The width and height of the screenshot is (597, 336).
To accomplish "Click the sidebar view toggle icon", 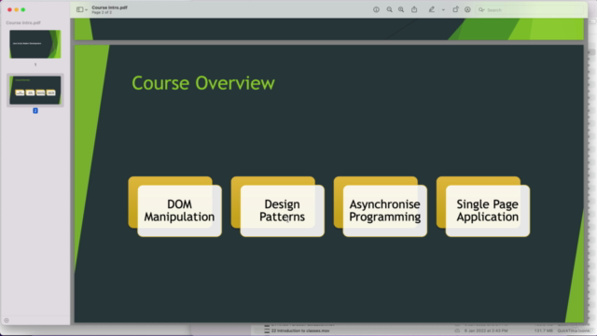I will pyautogui.click(x=79, y=9).
